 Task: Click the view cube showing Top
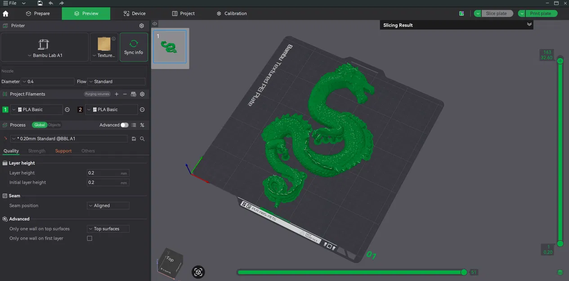pos(170,260)
